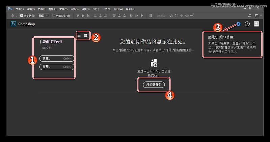Click the search magnifier icon
Screen dimensions: 270x142
(249, 15)
